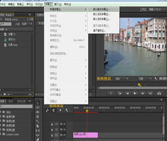Select the Rate Stretch tool
The width and height of the screenshot is (167, 141).
[38, 121]
